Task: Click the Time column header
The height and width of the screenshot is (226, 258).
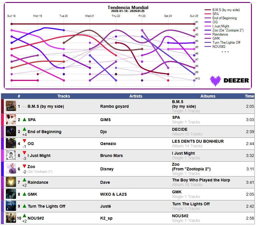Action: click(x=249, y=96)
